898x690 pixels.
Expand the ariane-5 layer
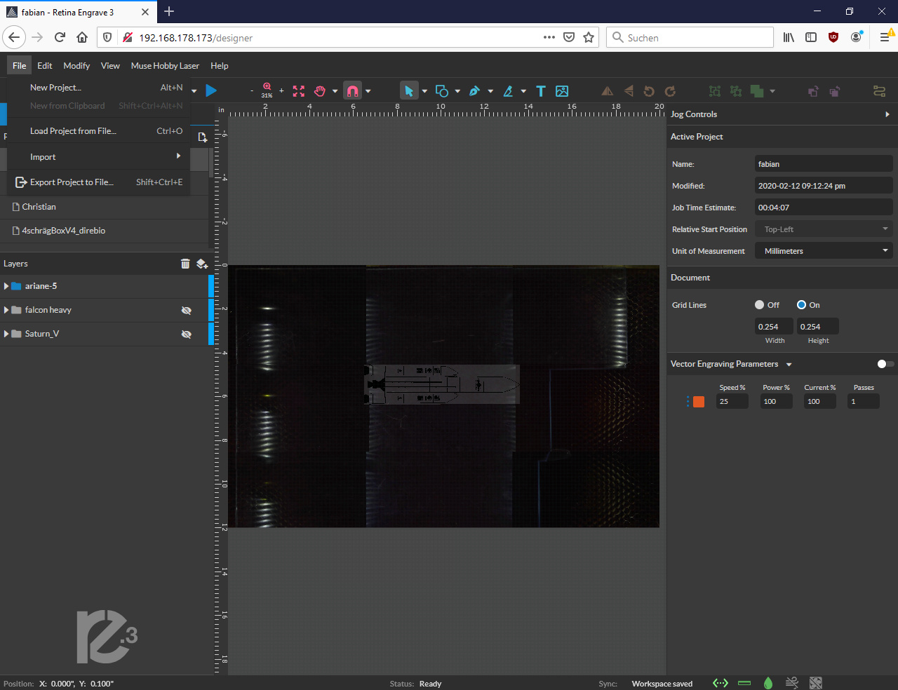pyautogui.click(x=6, y=286)
